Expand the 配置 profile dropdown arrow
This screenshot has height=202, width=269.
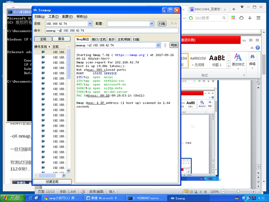tap(151, 23)
